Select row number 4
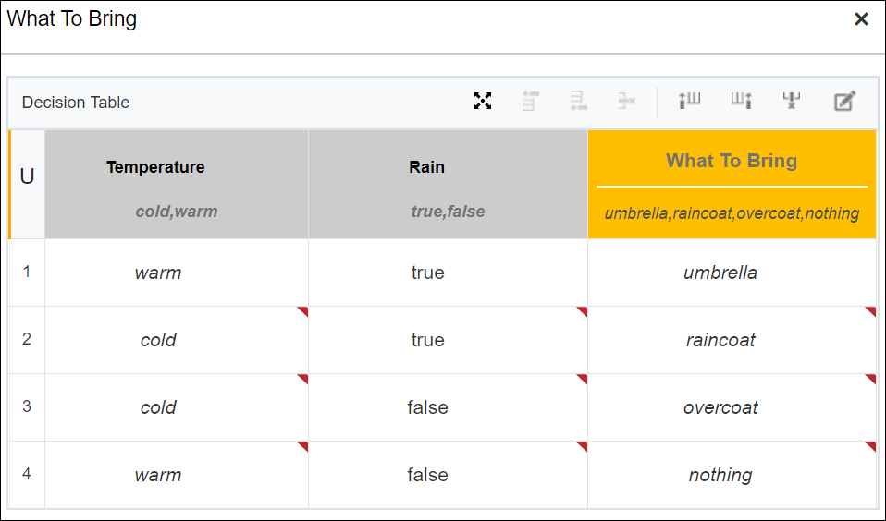The height and width of the screenshot is (521, 886). pyautogui.click(x=27, y=474)
